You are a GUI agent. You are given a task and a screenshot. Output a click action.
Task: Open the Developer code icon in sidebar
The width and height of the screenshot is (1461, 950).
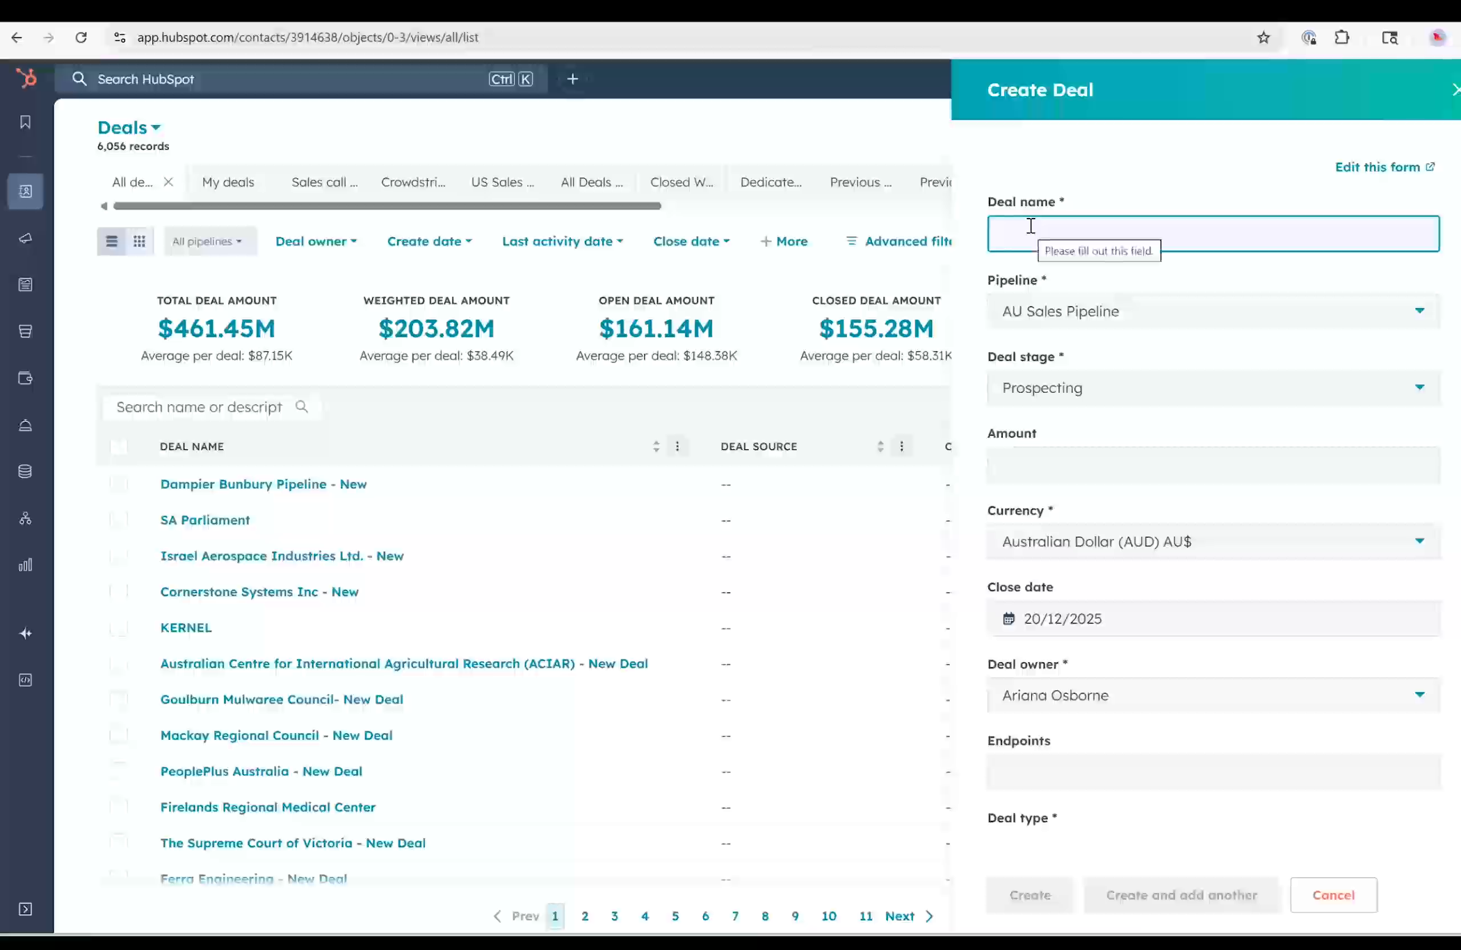click(25, 680)
